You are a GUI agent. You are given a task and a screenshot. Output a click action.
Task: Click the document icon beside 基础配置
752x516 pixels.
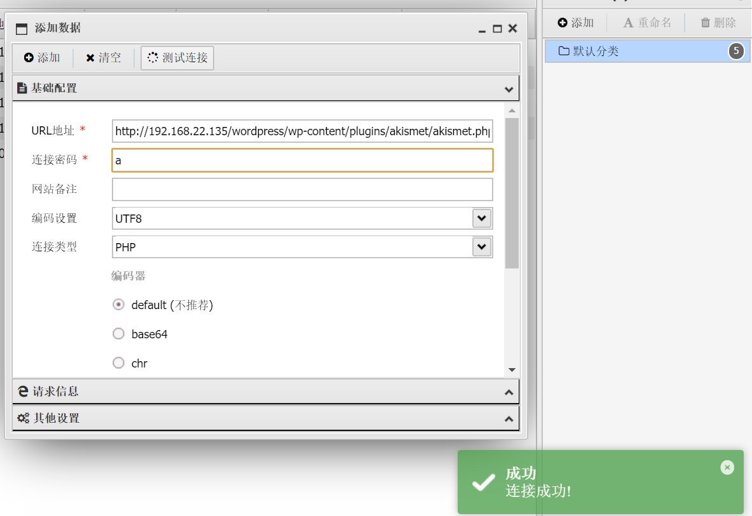22,88
